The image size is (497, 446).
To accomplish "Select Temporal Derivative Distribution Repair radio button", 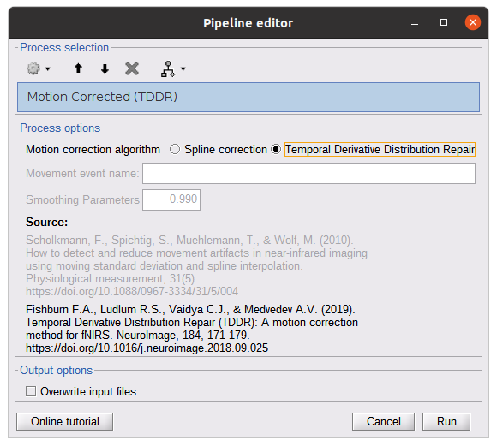I will click(x=276, y=149).
